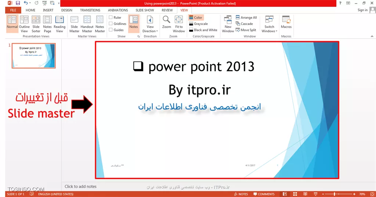Click ENGLISH (UNITED STATES) language indicator

[56, 194]
